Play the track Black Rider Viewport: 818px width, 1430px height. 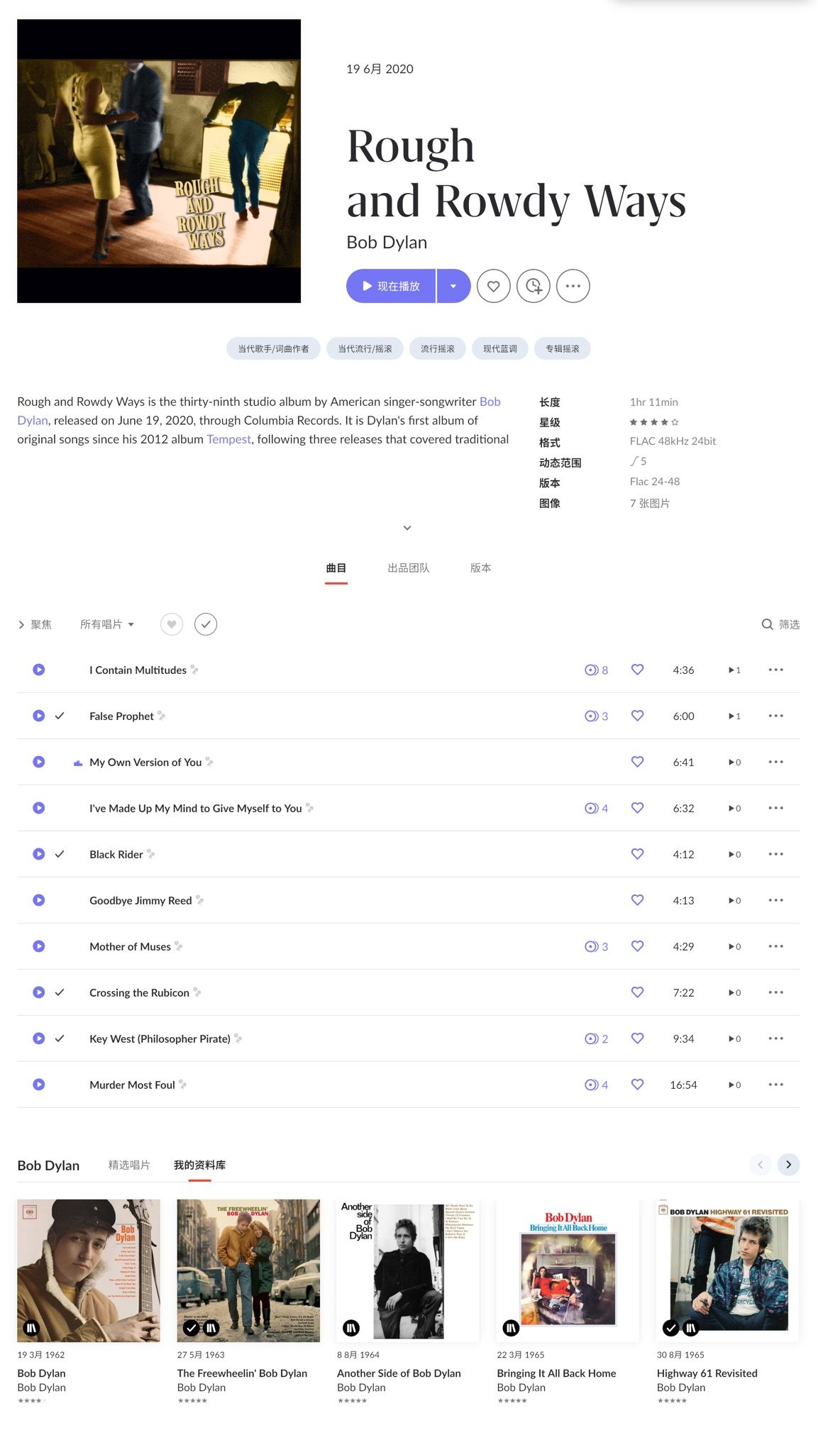[x=39, y=854]
